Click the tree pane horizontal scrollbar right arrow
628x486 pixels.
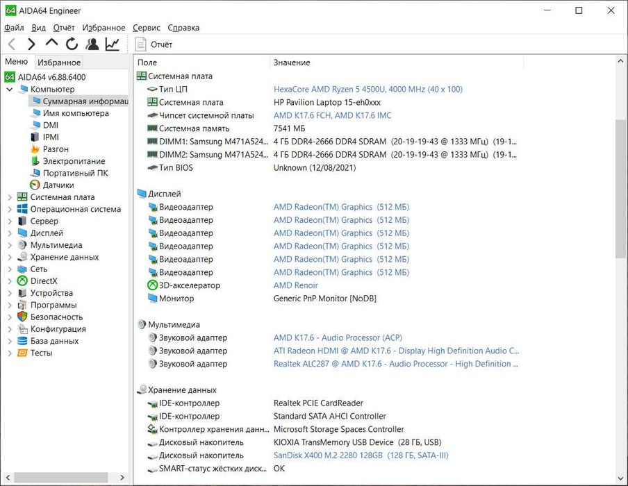(122, 478)
